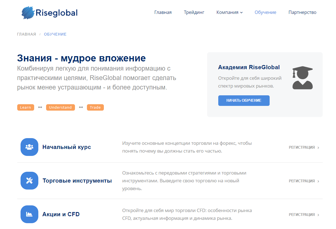Image resolution: width=336 pixels, height=229 pixels.
Task: Open РЕГИСТРАЦИЯ for Акции и CFD
Action: tap(304, 215)
